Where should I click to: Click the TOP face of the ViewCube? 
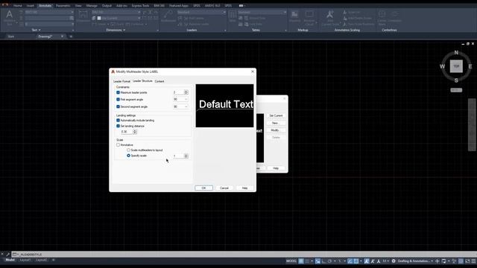pyautogui.click(x=456, y=66)
